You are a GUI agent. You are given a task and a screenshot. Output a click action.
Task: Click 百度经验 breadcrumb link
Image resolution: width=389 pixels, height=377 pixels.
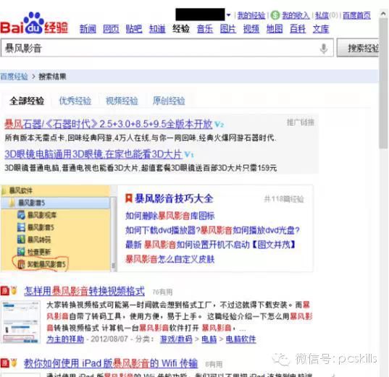coord(14,77)
